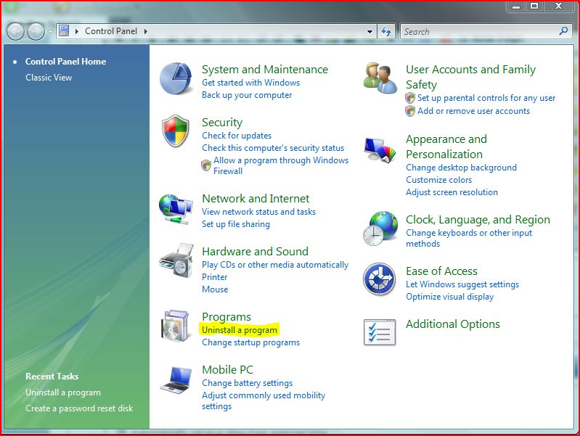Click the Control Panel icon in address bar
Viewport: 580px width, 436px height.
pos(64,30)
